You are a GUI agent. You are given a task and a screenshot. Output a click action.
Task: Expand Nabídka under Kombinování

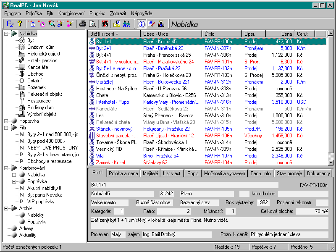click(15, 175)
